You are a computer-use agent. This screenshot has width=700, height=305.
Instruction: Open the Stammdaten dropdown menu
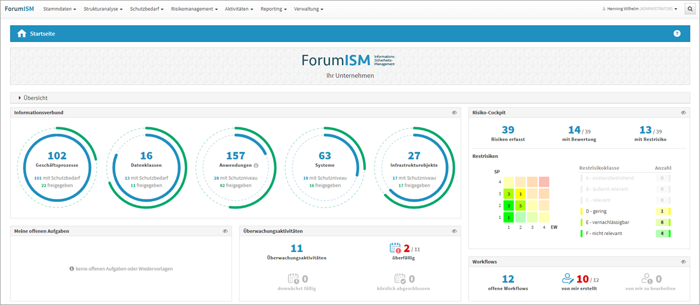(x=59, y=9)
